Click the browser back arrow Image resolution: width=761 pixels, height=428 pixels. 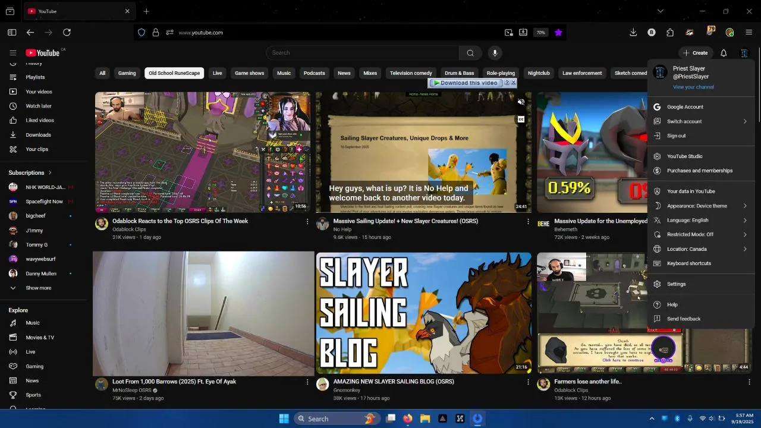(x=30, y=33)
